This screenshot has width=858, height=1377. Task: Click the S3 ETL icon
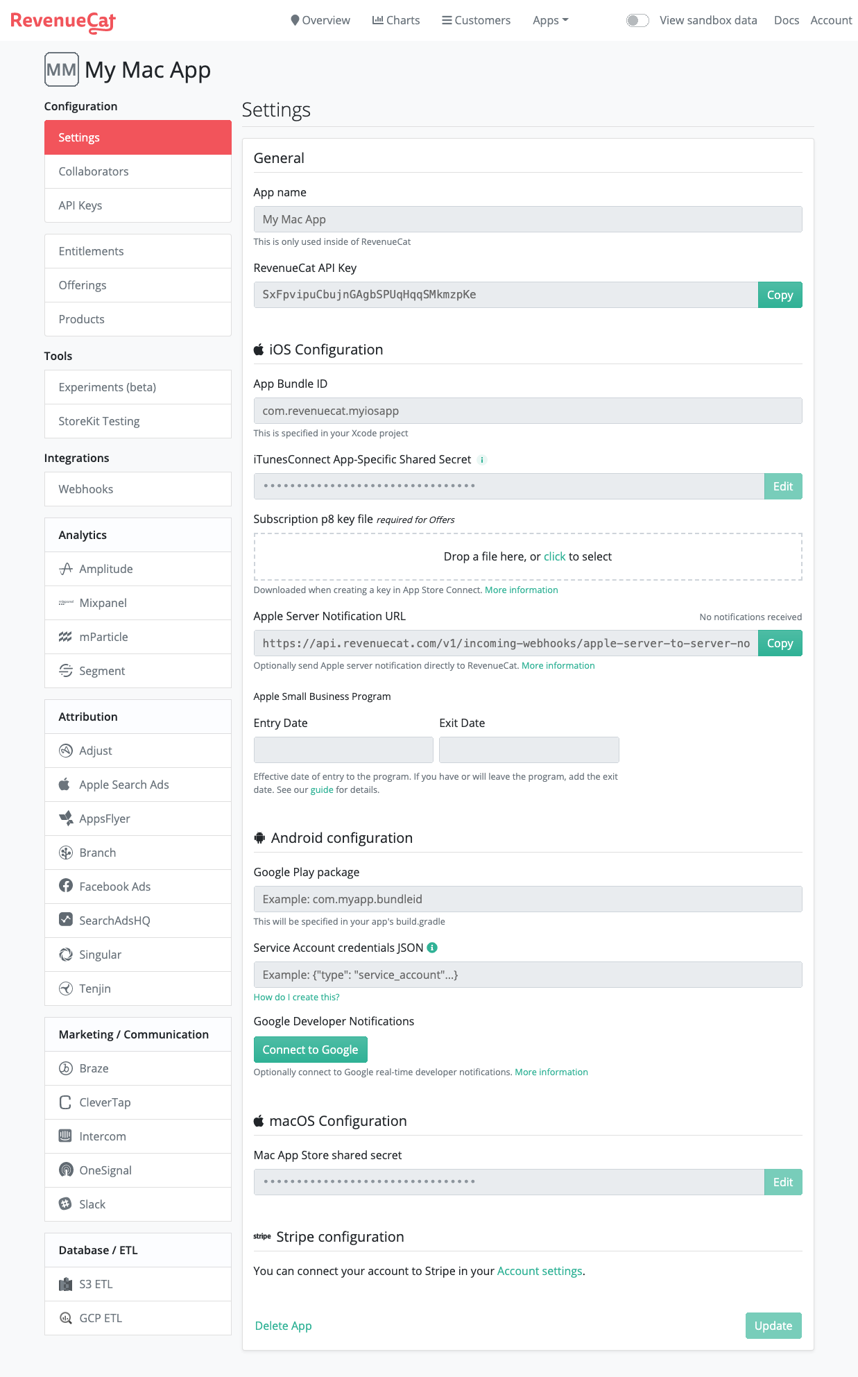coord(66,1284)
